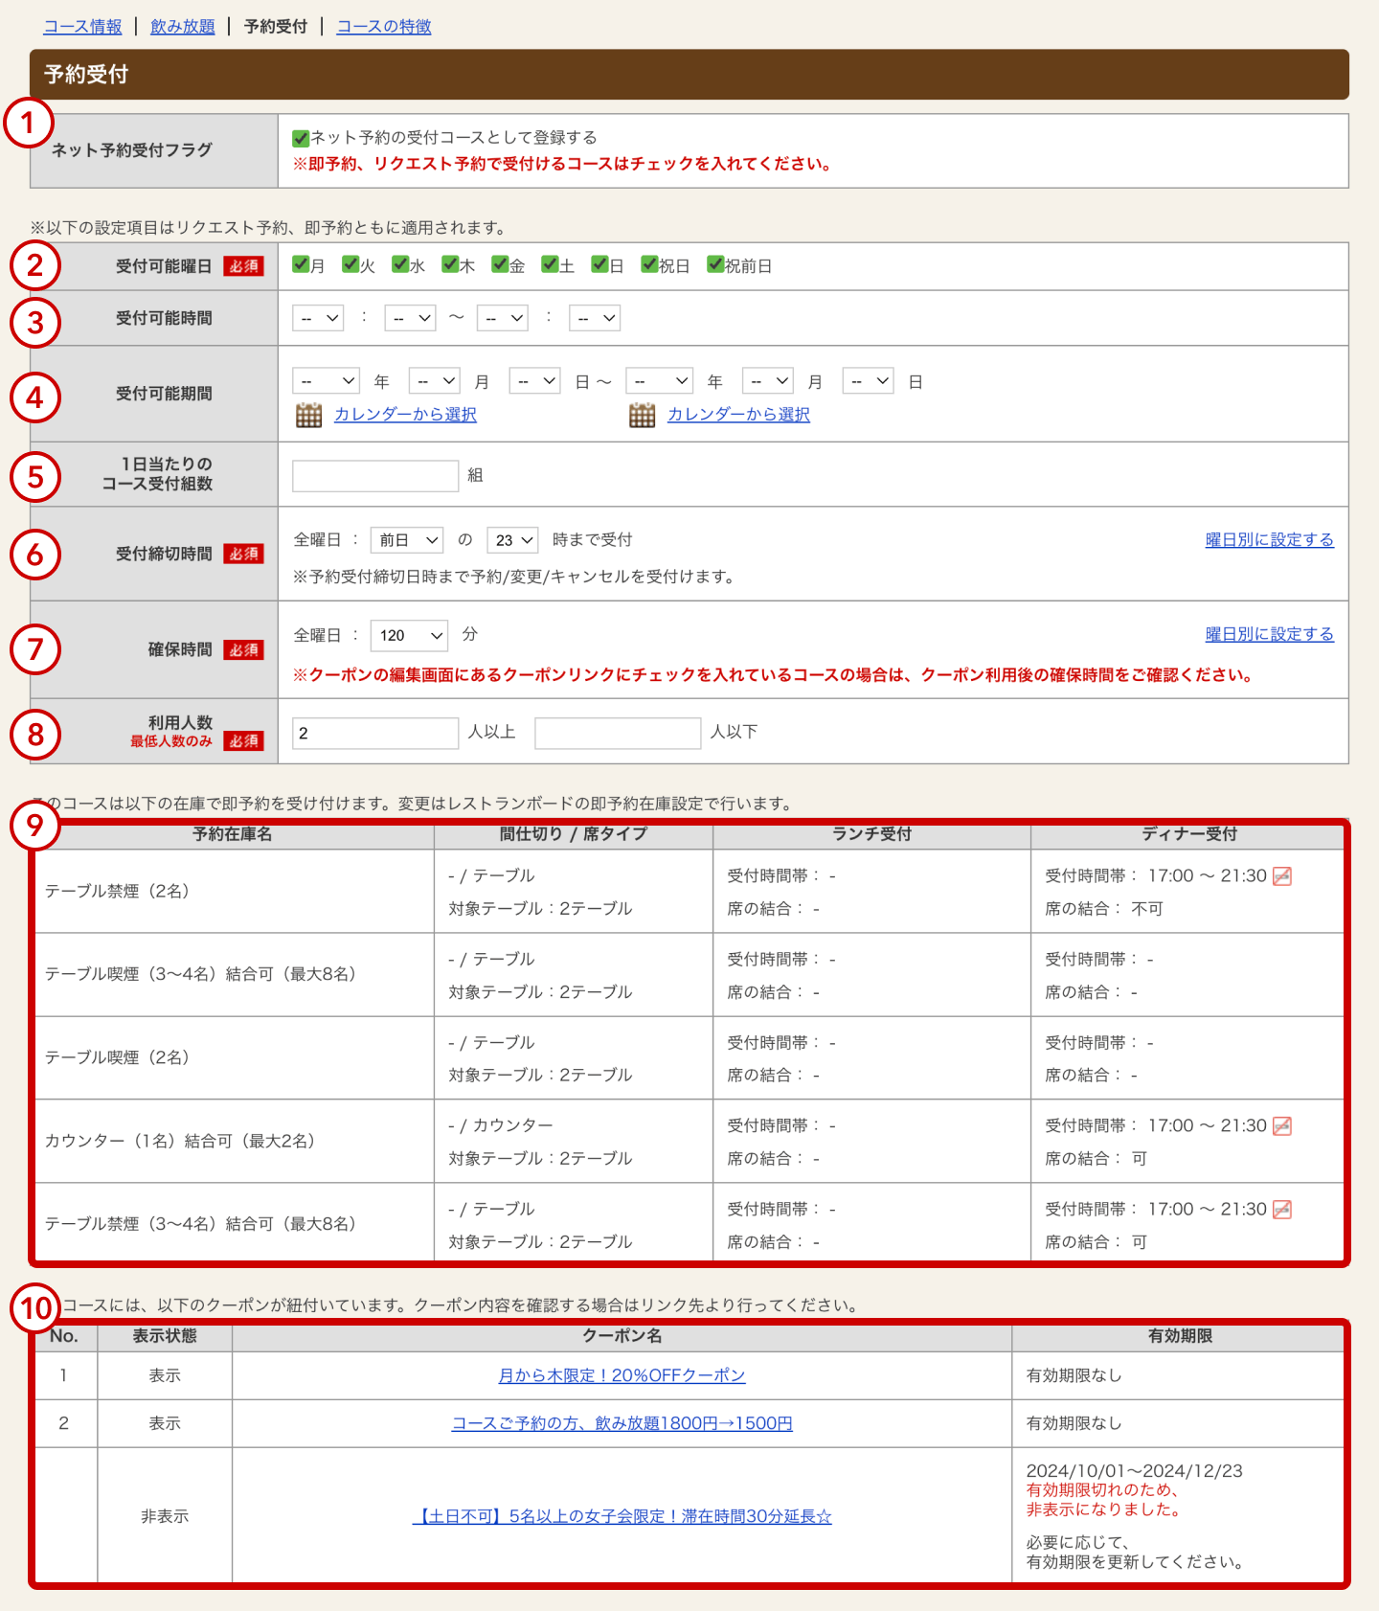Viewport: 1379px width, 1611px height.
Task: Open 受付可能期間 end year dropdown
Action: tap(659, 381)
